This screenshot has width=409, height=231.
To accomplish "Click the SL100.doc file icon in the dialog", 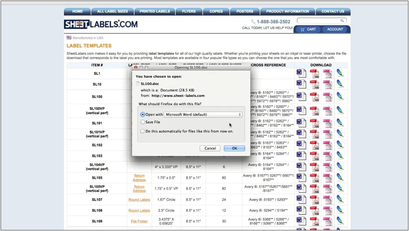I will [138, 84].
